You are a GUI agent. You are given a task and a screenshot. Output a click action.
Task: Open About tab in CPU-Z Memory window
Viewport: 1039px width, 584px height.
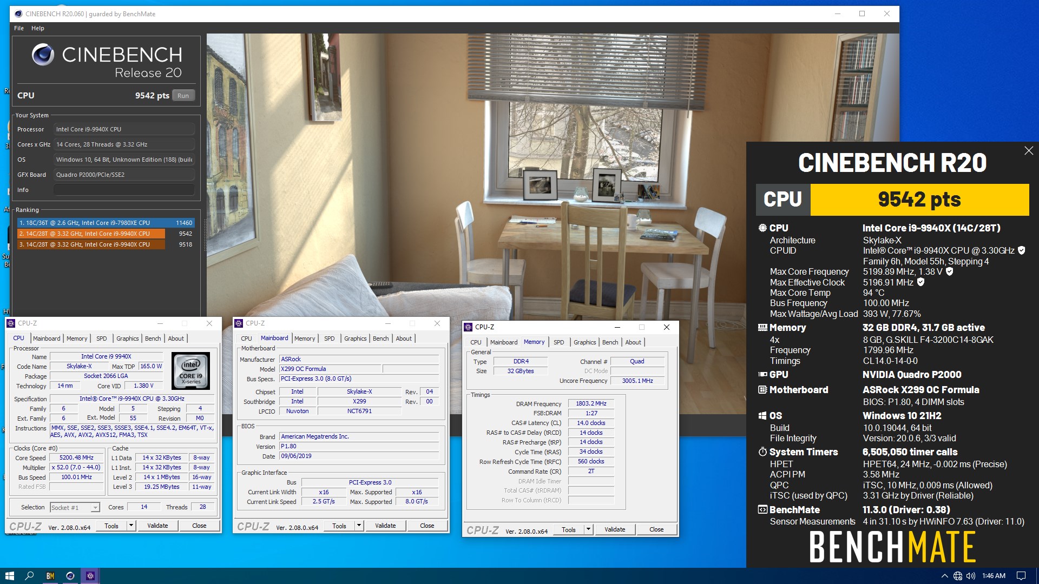coord(633,342)
